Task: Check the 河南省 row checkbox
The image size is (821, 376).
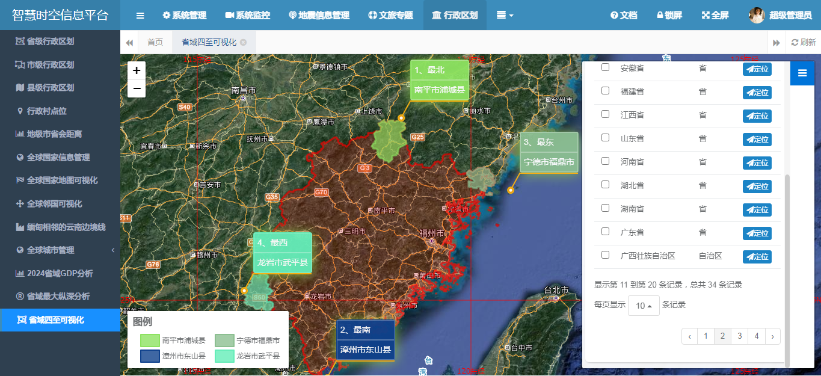Action: pyautogui.click(x=606, y=161)
